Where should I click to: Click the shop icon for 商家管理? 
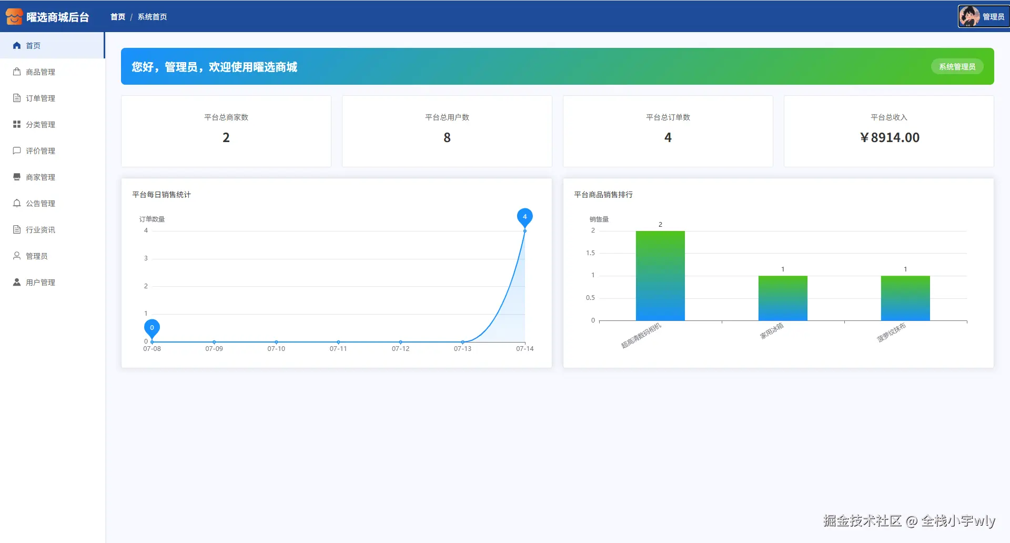pyautogui.click(x=17, y=177)
